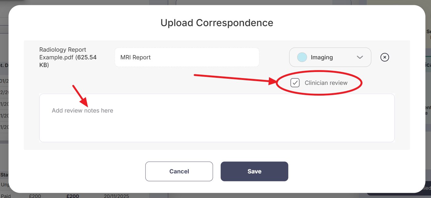Save the uploaded correspondence

pos(254,171)
